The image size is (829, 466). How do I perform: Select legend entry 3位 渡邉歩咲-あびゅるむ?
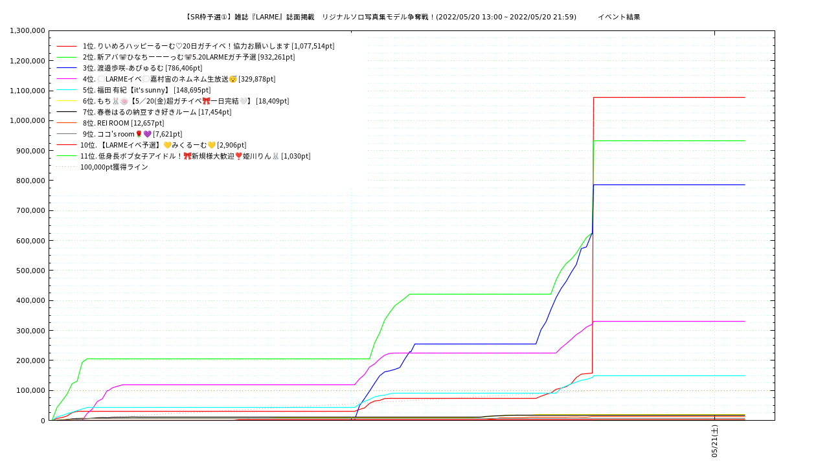pos(142,68)
